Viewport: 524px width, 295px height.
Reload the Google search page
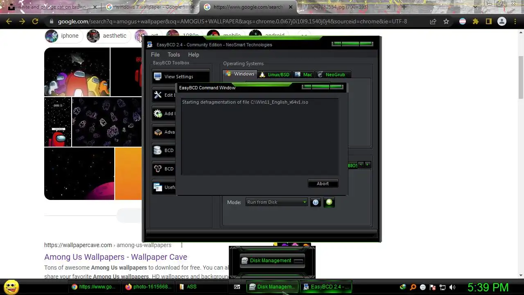pos(35,21)
